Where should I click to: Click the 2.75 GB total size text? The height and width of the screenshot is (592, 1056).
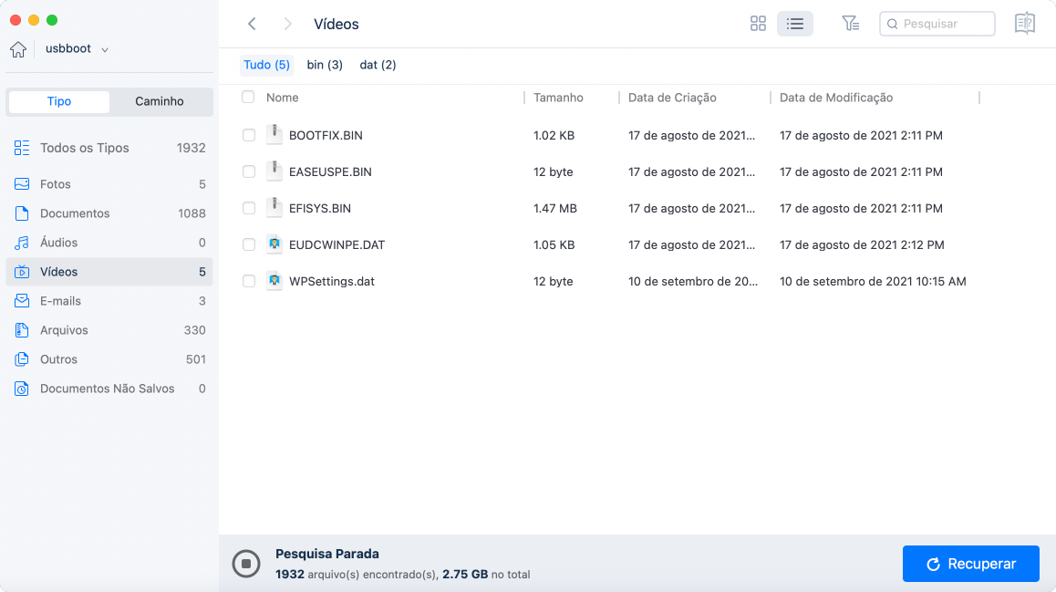(465, 575)
